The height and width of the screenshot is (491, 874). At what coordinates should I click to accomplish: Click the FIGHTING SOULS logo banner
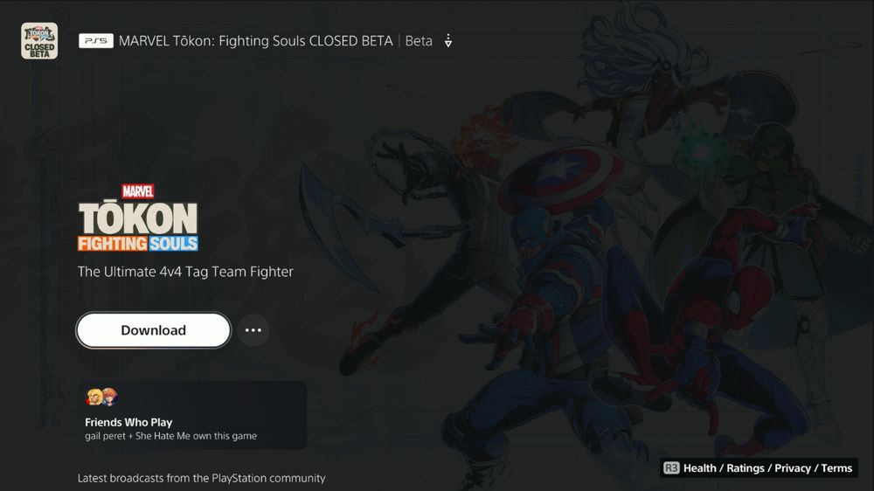point(138,244)
